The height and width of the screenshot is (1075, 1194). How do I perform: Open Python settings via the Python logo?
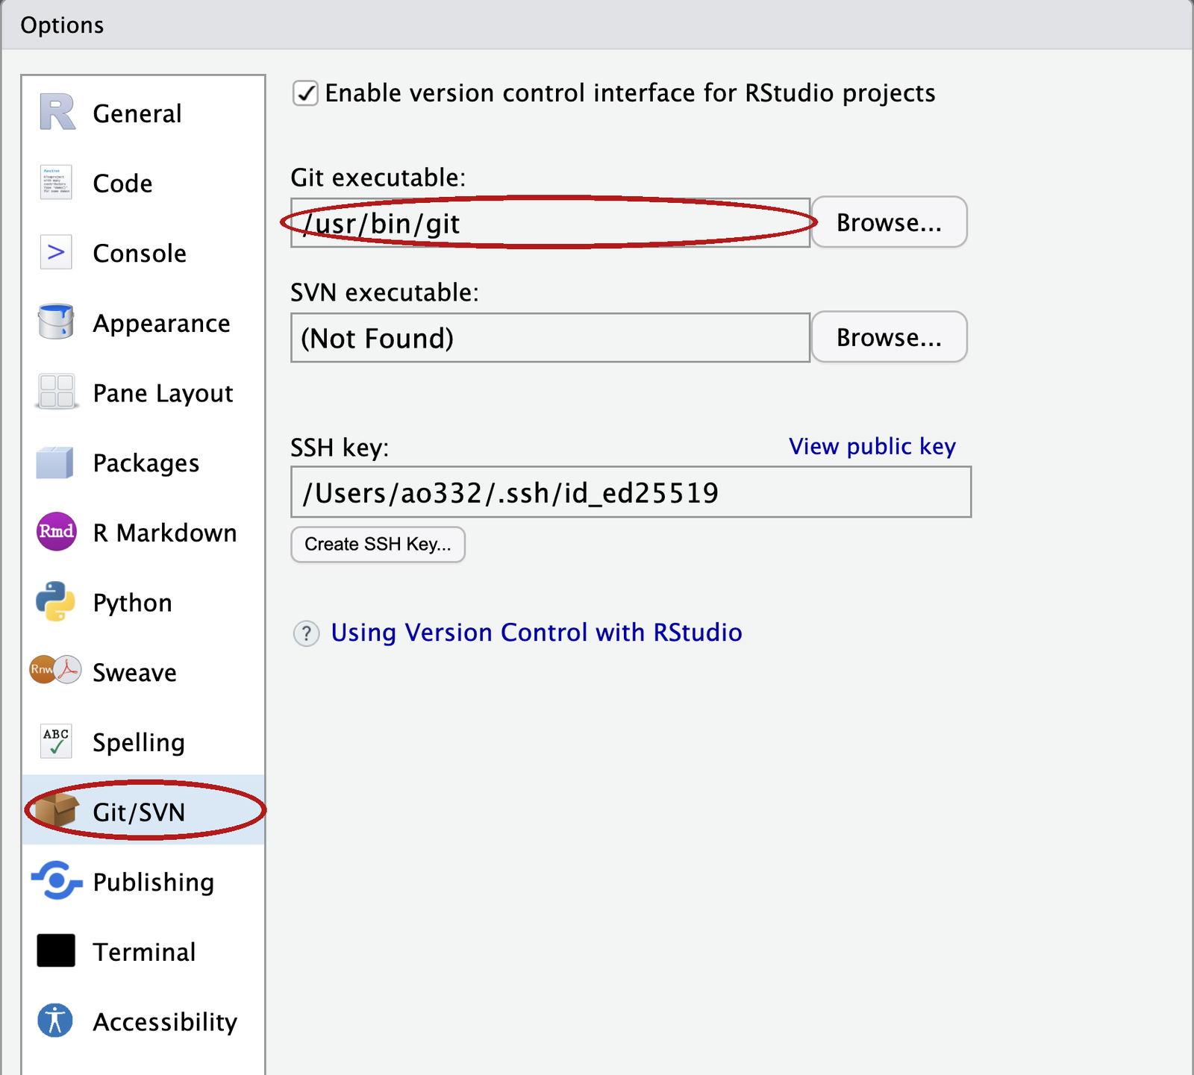click(56, 602)
